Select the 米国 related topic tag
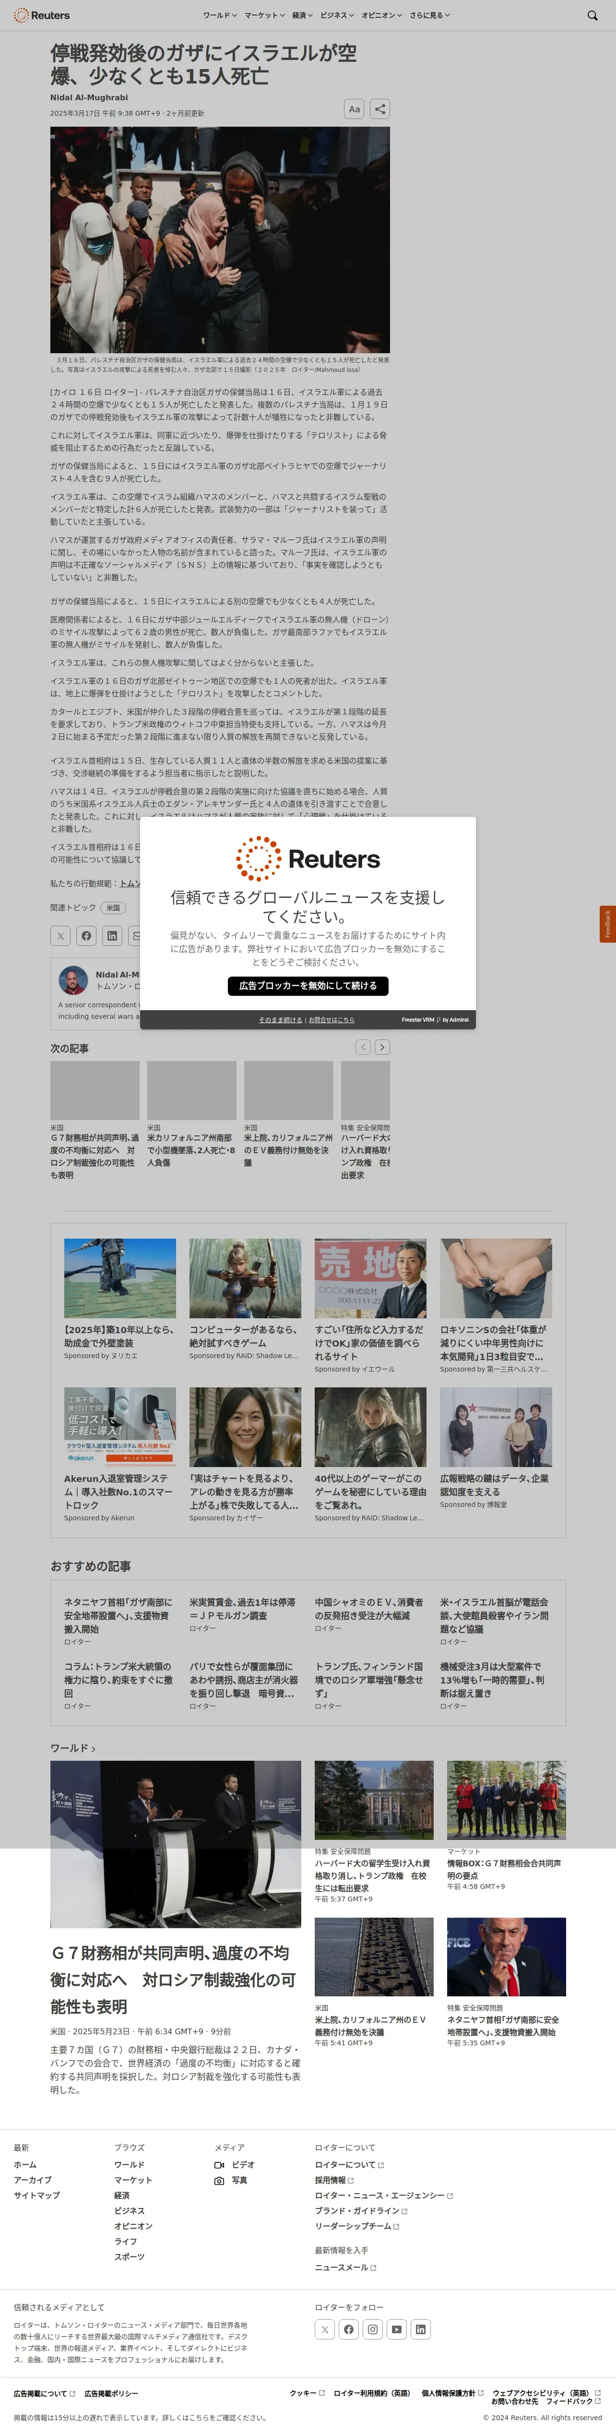 (x=112, y=907)
